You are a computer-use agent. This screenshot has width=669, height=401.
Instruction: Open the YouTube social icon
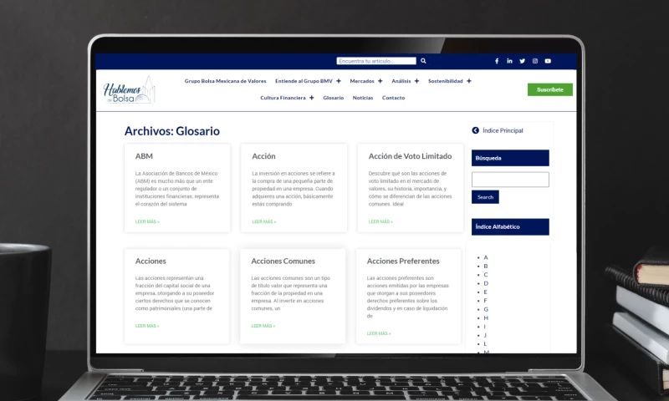tap(548, 61)
